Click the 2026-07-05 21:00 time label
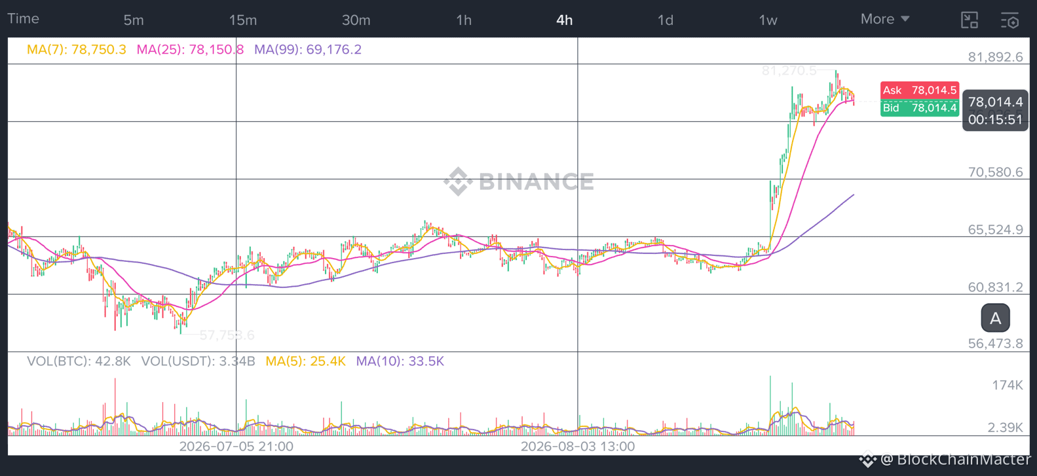 [236, 447]
